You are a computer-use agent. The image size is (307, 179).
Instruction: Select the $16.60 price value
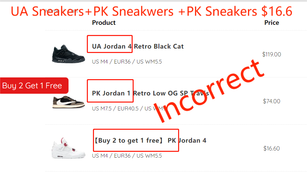(272, 148)
